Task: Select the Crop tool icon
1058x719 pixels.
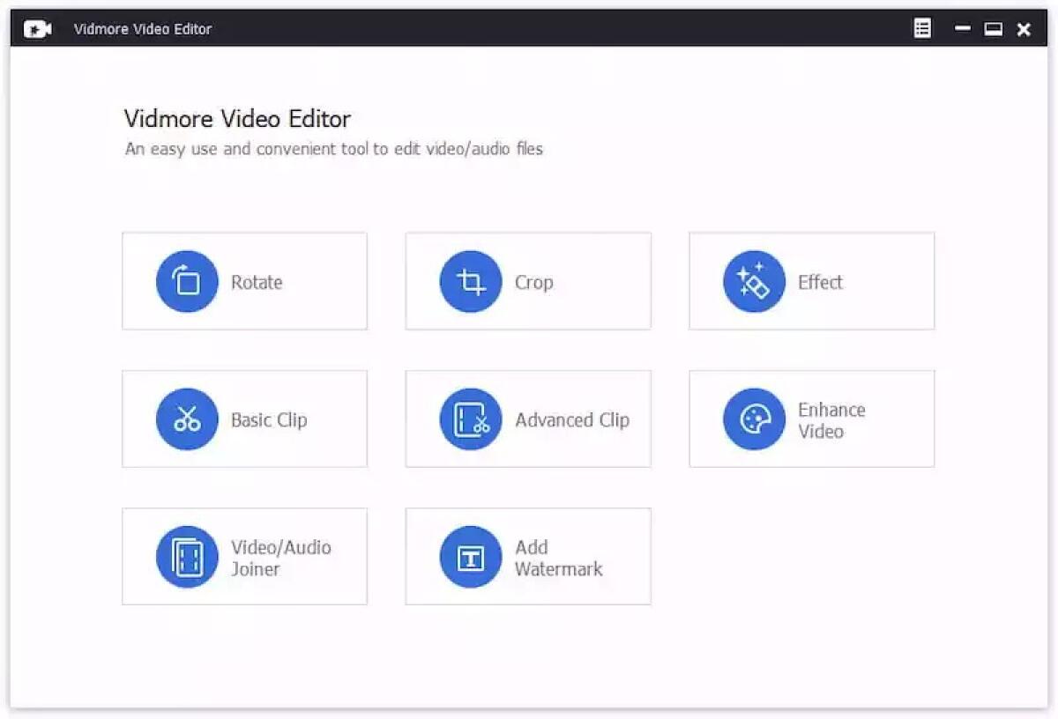Action: click(470, 281)
